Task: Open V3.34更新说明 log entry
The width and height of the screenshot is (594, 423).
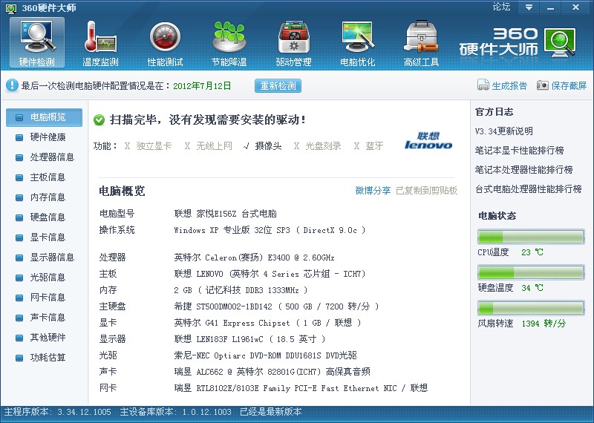Action: pyautogui.click(x=504, y=131)
